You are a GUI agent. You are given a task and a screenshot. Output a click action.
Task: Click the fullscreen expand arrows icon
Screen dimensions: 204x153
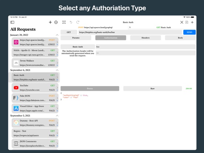point(64,22)
